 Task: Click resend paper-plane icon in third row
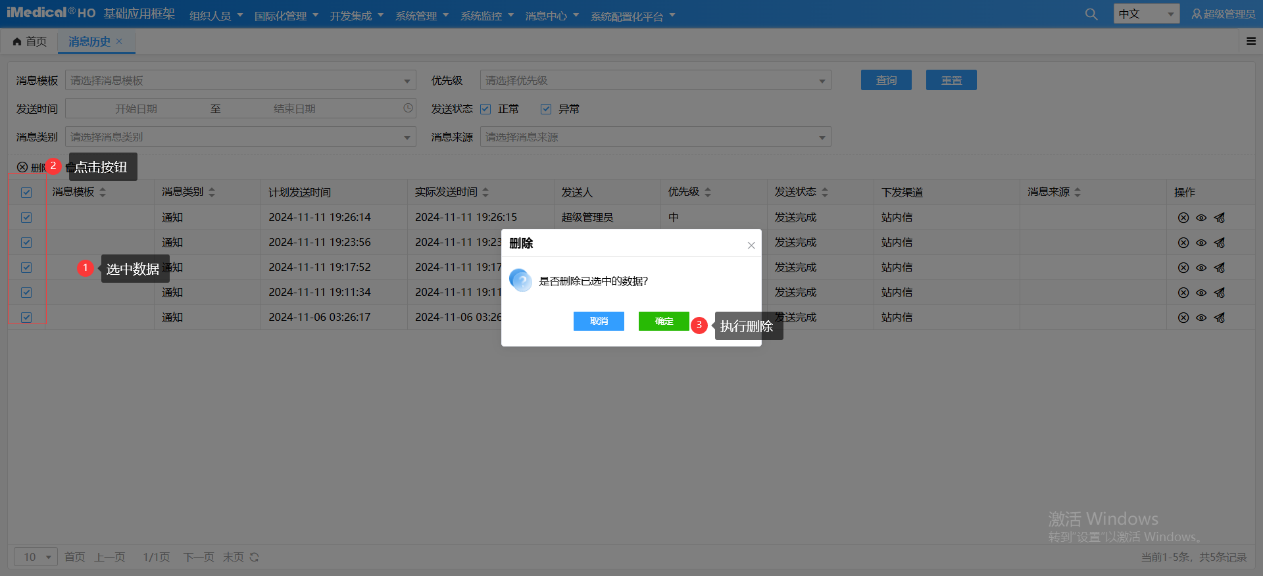point(1219,268)
